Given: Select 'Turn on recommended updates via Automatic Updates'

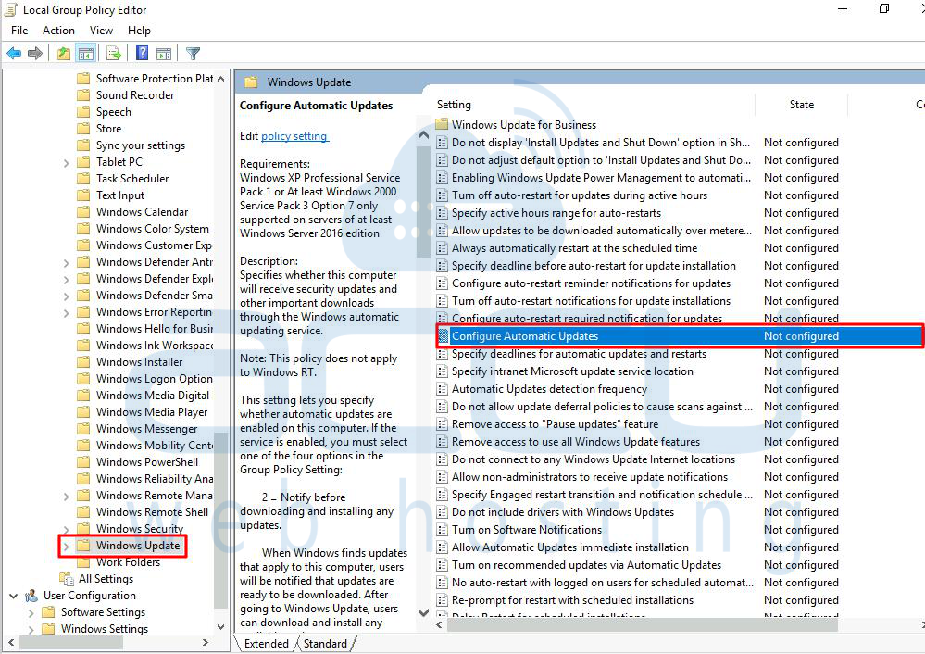Looking at the screenshot, I should 586,565.
